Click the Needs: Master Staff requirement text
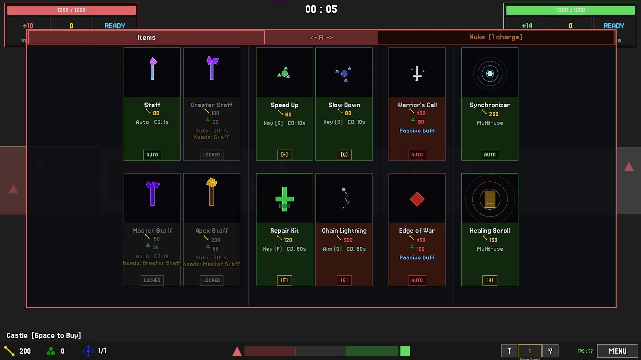The width and height of the screenshot is (641, 360). [x=212, y=264]
